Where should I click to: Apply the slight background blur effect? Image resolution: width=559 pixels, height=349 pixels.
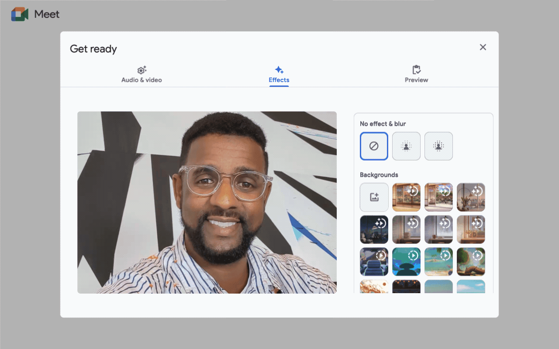[406, 146]
